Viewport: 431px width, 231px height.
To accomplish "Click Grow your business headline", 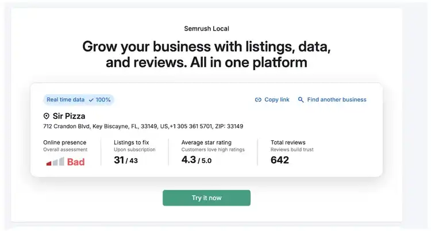I will pyautogui.click(x=206, y=54).
